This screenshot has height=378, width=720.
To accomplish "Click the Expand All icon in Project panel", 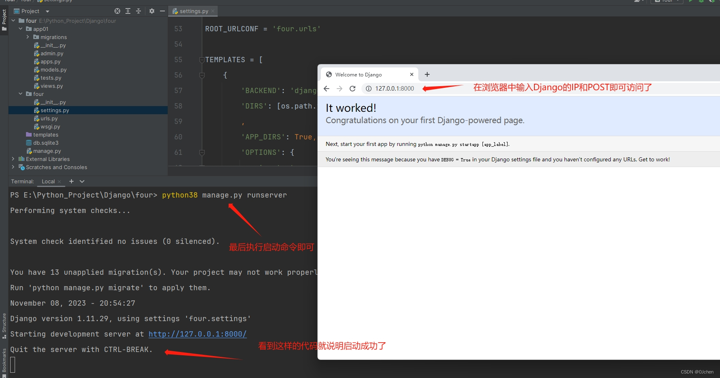I will (128, 11).
